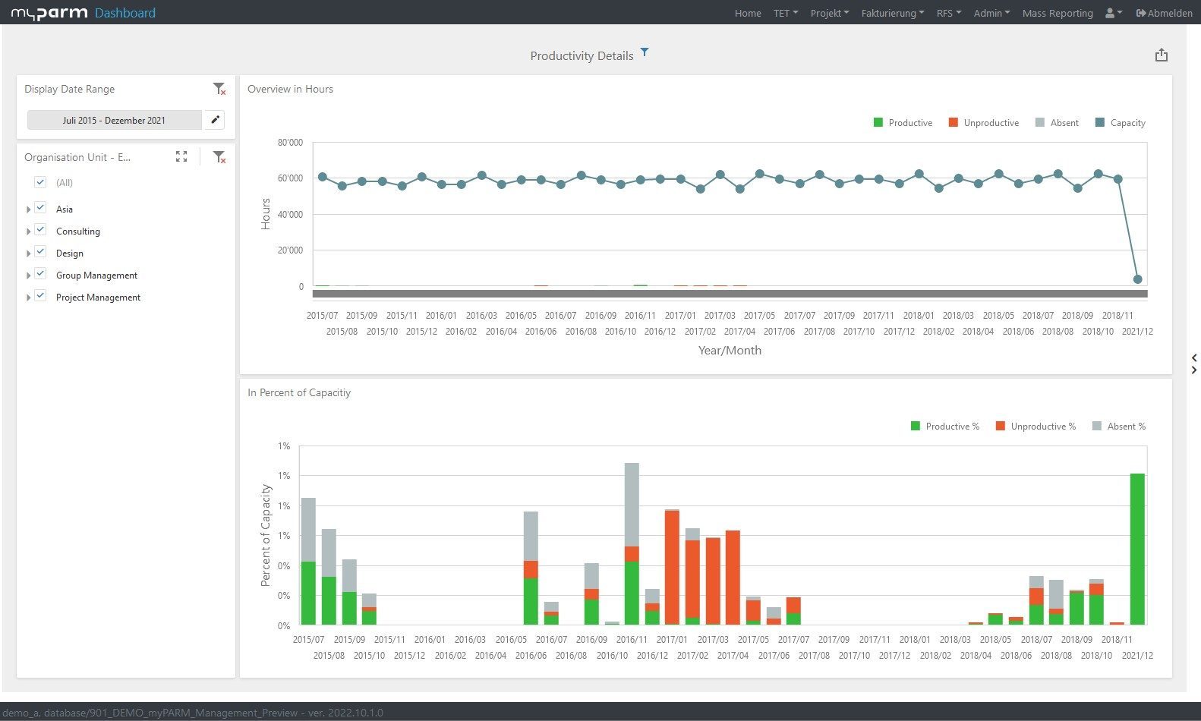Viewport: 1201px width, 721px height.
Task: Expand the Consulting tree node
Action: point(29,231)
